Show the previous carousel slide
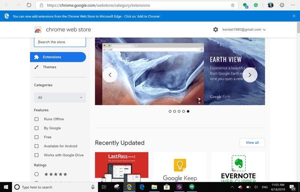The image size is (300, 192). [110, 75]
